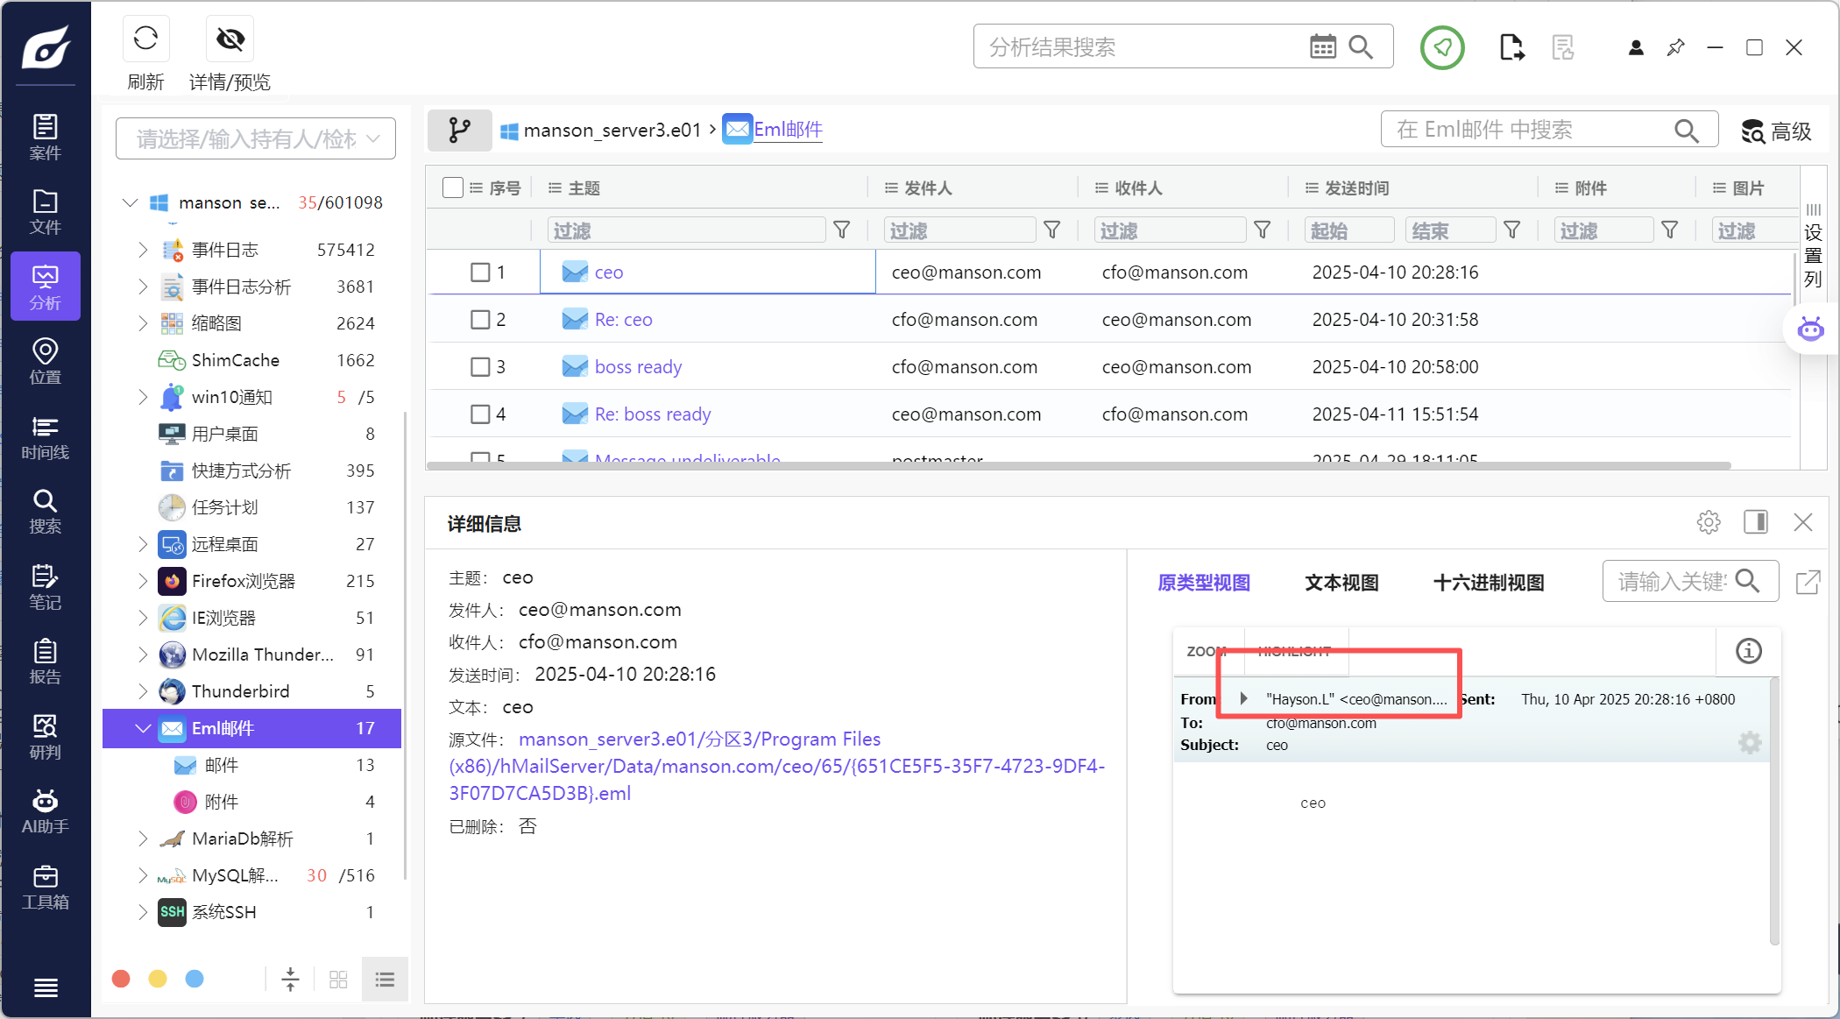Image resolution: width=1840 pixels, height=1019 pixels.
Task: Expand the Firefox browser tree node
Action: (x=143, y=581)
